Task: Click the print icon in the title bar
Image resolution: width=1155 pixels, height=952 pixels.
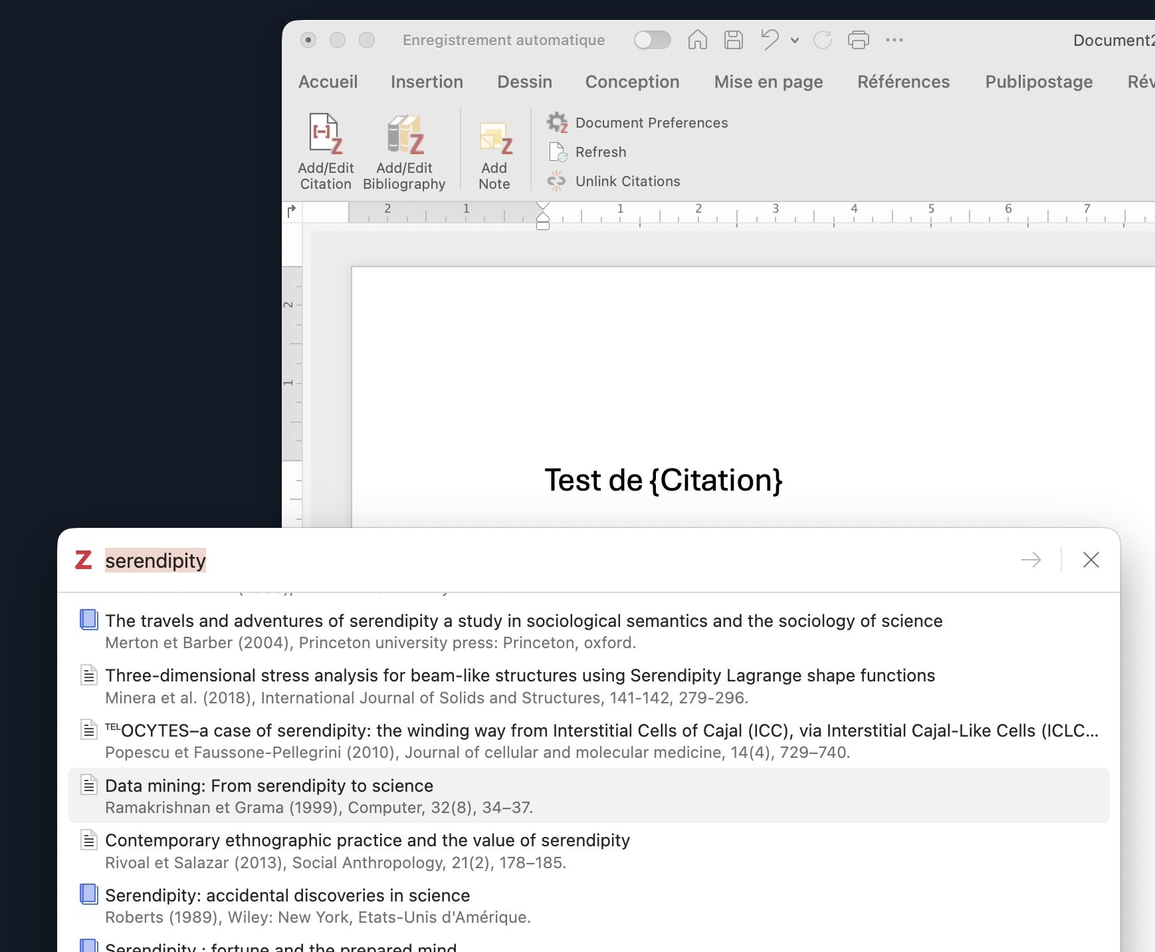Action: pyautogui.click(x=859, y=40)
